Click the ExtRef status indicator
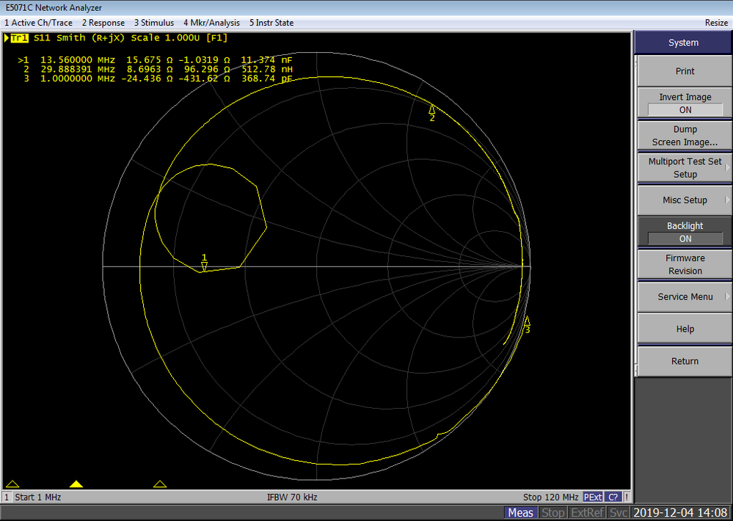 pyautogui.click(x=588, y=513)
